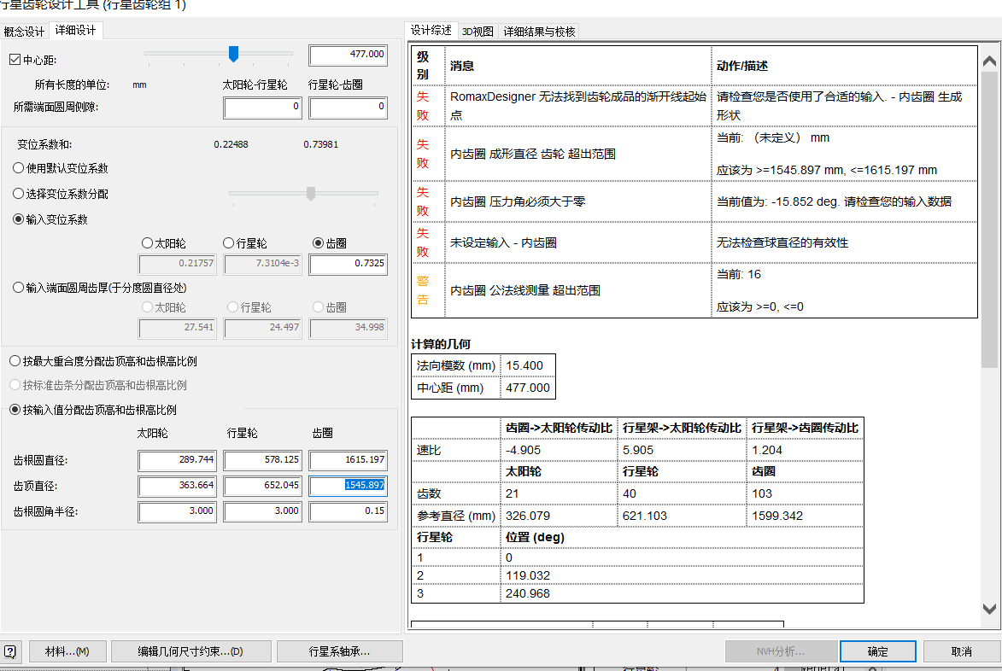Edit the 齿圈 shift coefficient field 0.7325
1002x671 pixels.
[x=349, y=264]
